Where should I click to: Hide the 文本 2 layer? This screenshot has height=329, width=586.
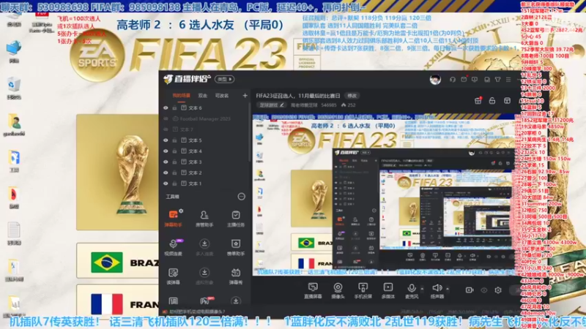[166, 173]
